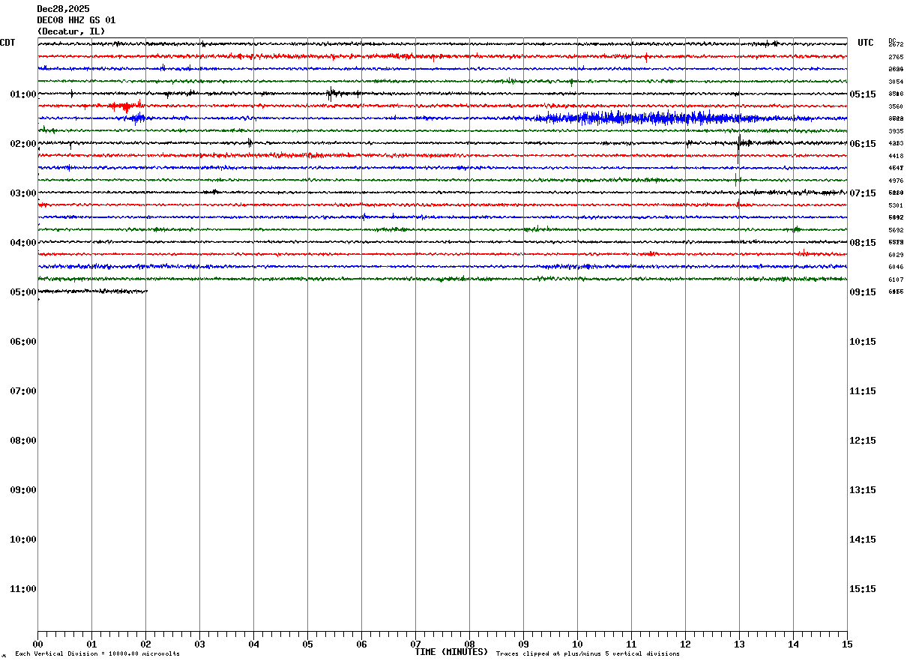Click the traces clipped footnote text
This screenshot has width=907, height=664.
pyautogui.click(x=588, y=654)
